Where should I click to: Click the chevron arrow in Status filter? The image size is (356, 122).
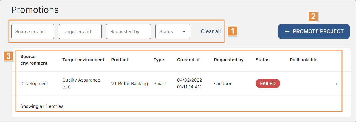184,31
